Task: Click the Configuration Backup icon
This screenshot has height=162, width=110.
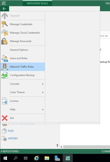Action: [4, 75]
